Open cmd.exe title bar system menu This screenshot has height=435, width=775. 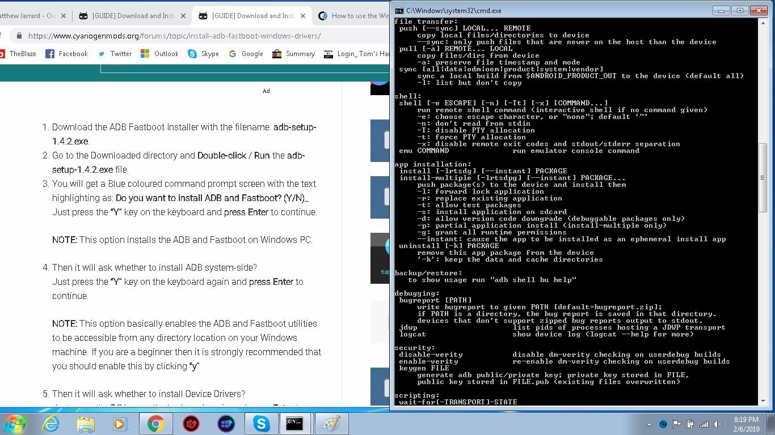[399, 10]
